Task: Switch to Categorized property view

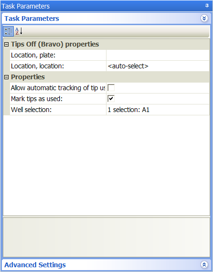Action: point(8,31)
